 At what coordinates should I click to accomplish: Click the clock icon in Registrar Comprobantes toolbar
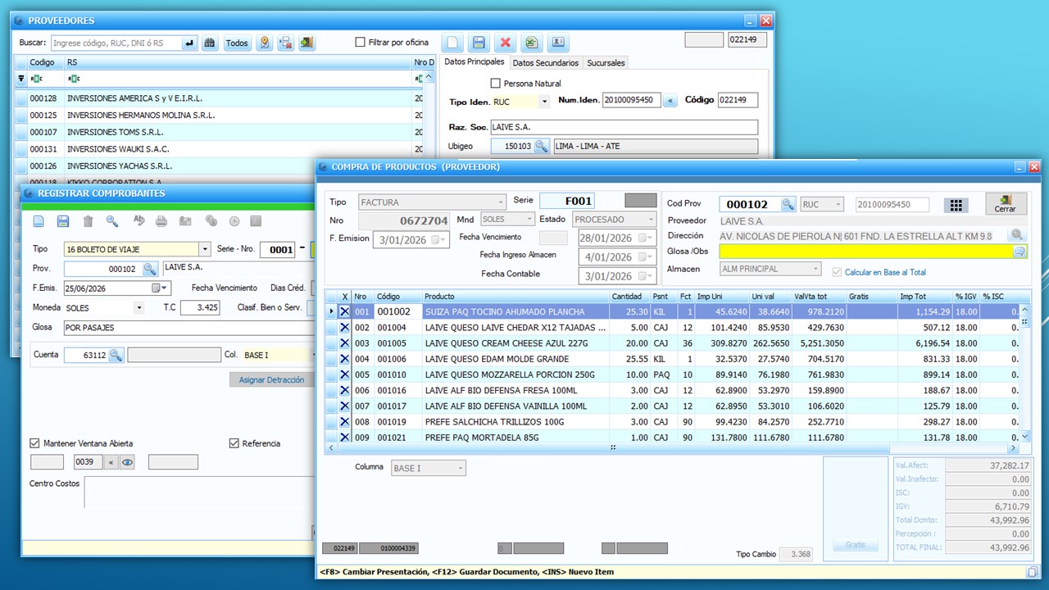[x=234, y=221]
